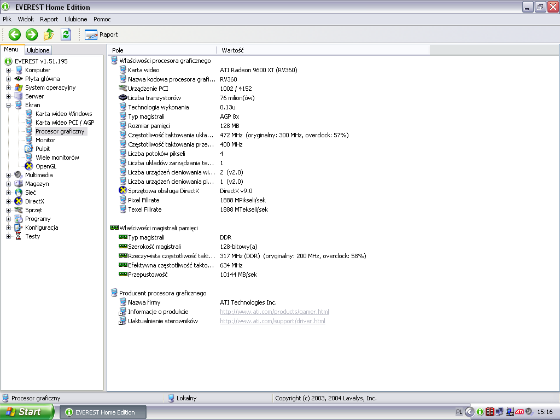Screen dimensions: 560x420
Task: Click the Pole column header
Action: [162, 50]
